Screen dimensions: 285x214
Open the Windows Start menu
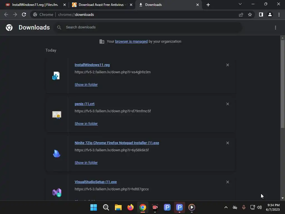click(x=94, y=207)
